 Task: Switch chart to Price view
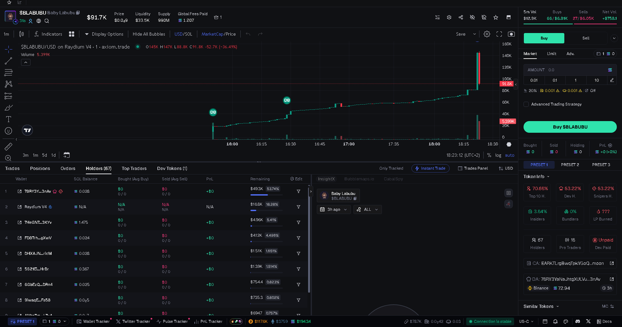231,34
